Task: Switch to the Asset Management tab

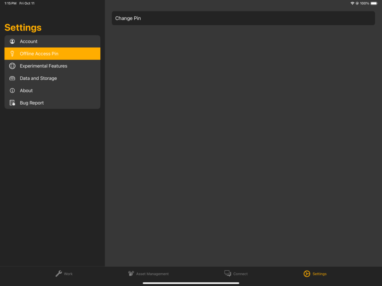Action: coord(148,273)
